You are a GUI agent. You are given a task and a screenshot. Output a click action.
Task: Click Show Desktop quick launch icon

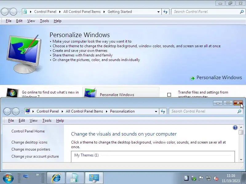click(x=26, y=177)
